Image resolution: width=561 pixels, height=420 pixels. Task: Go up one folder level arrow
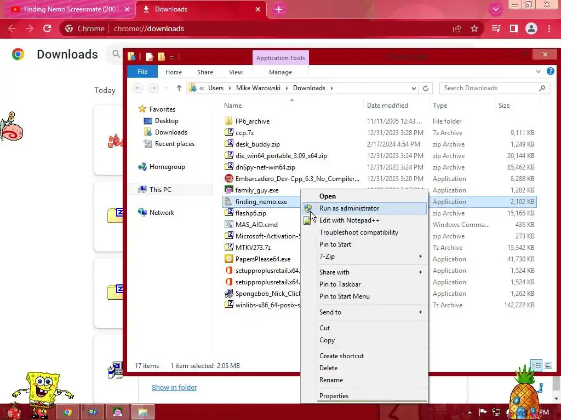tap(179, 88)
